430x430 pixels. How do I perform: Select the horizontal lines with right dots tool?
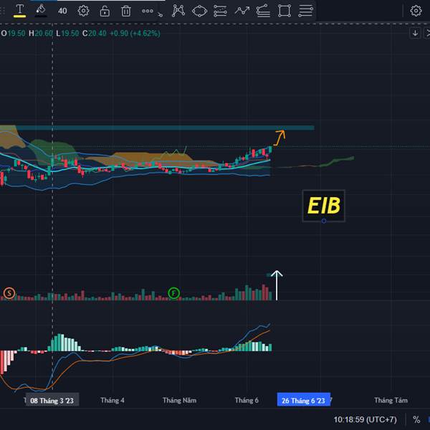coord(306,11)
